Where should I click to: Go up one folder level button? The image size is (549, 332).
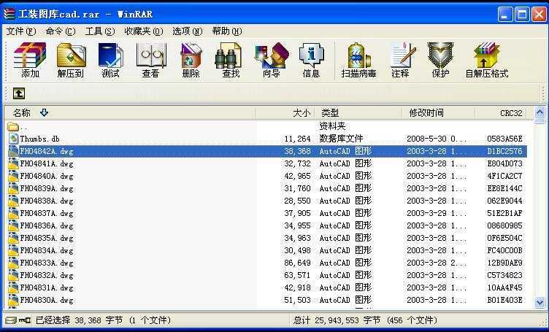[19, 93]
